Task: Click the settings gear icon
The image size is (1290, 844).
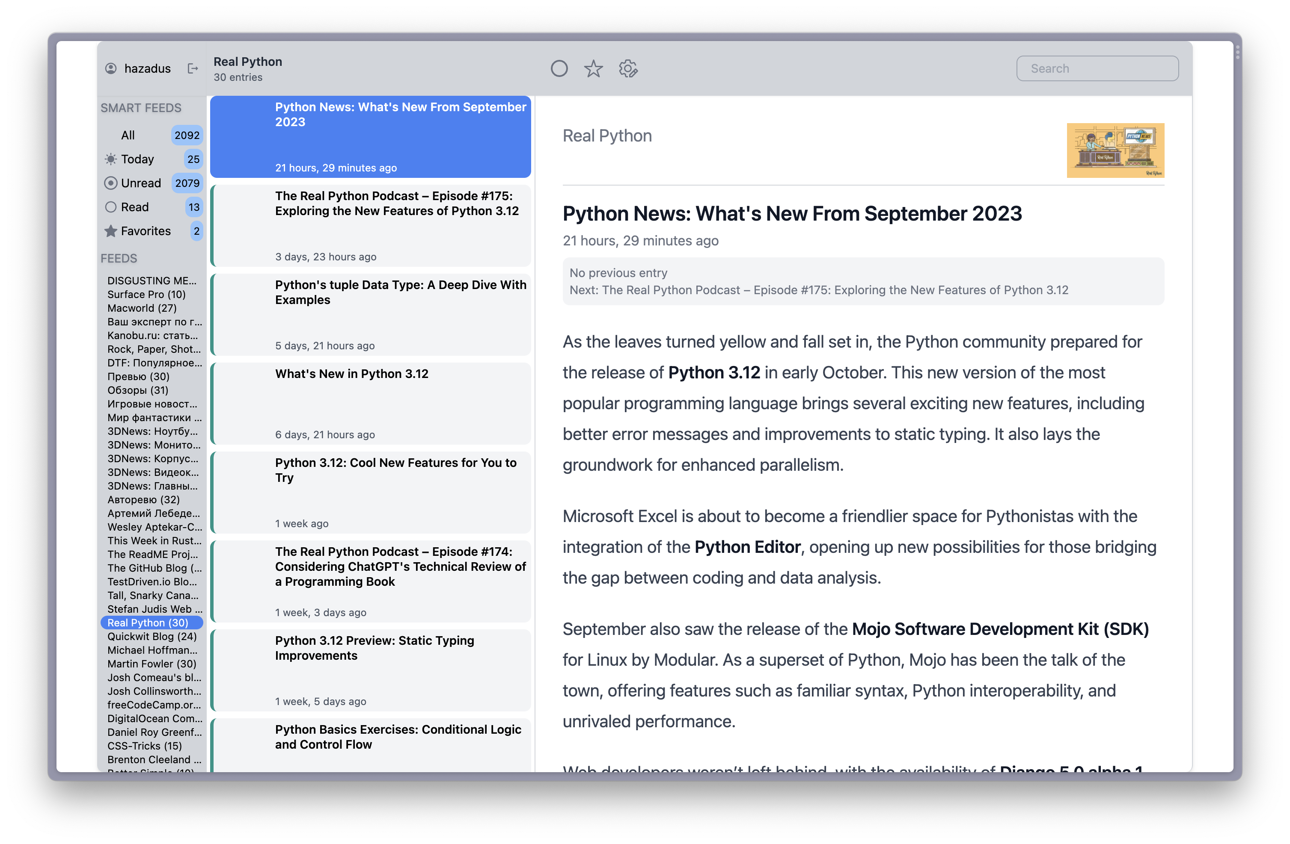Action: (627, 69)
